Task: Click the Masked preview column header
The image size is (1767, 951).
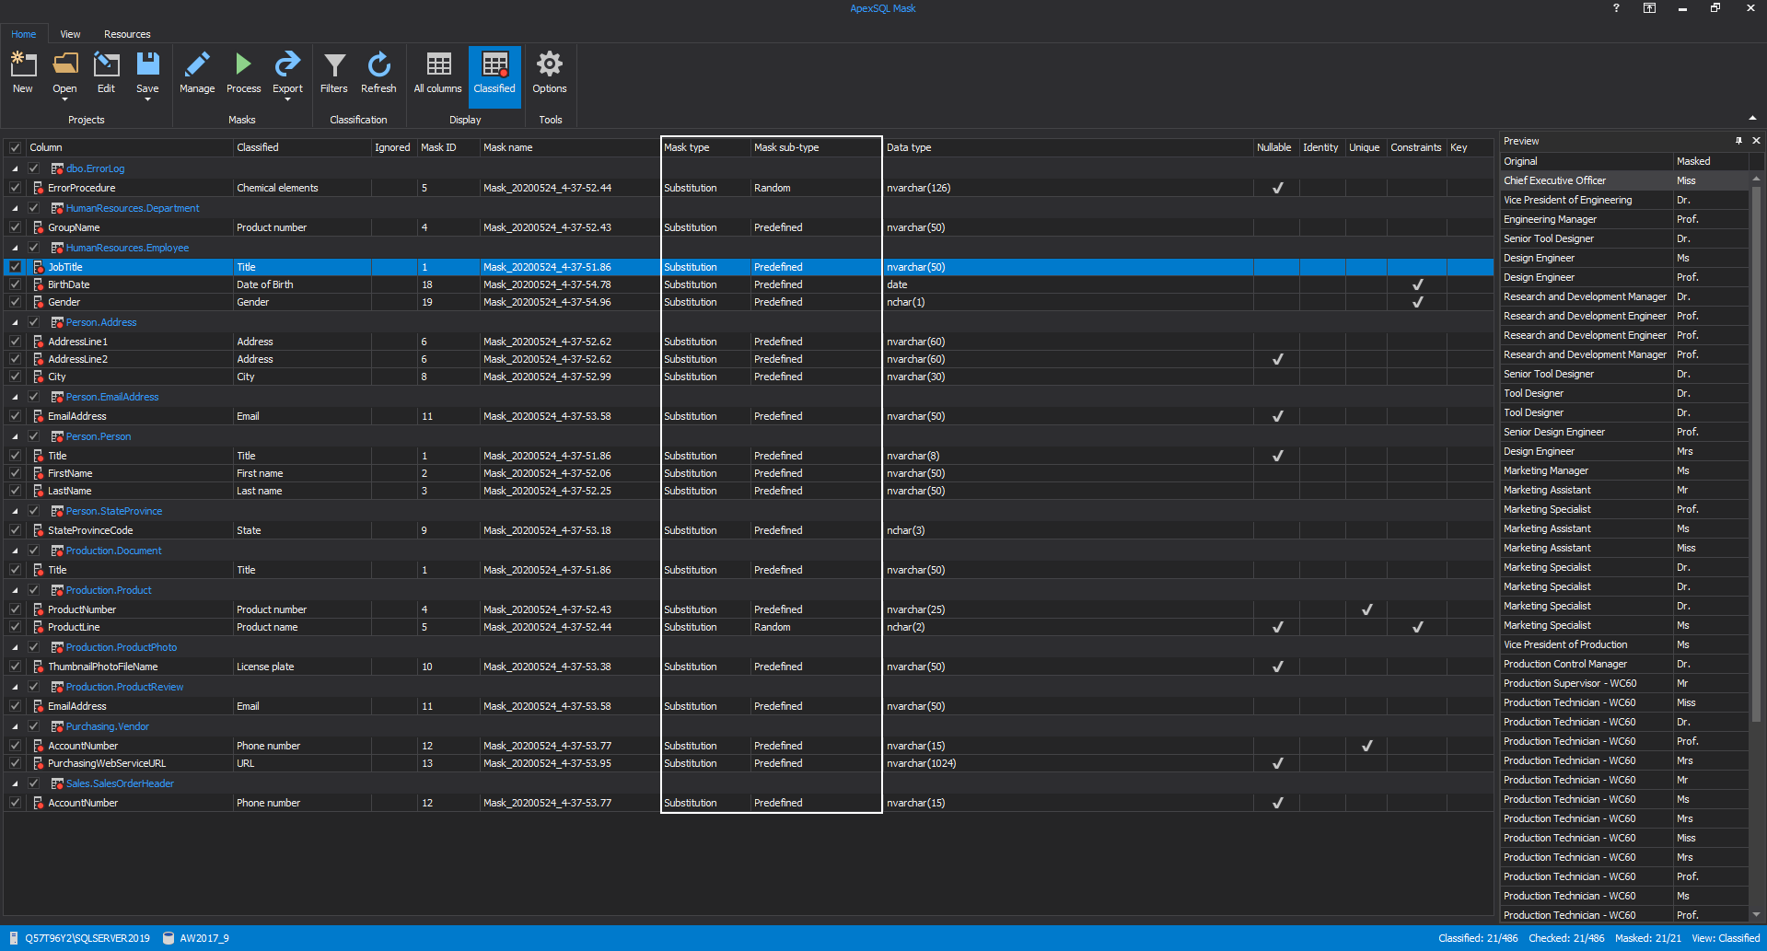Action: click(x=1710, y=161)
